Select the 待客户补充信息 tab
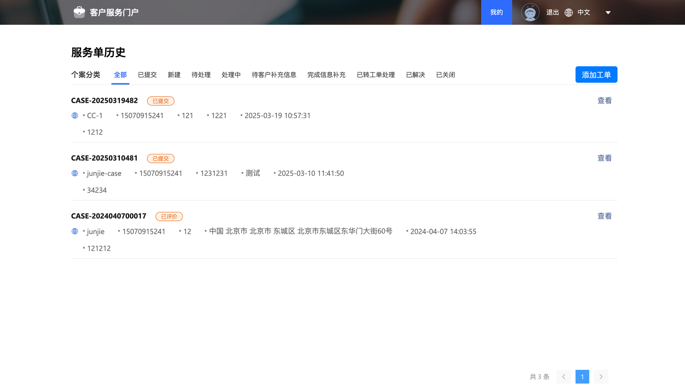Viewport: 685px width, 385px height. pos(274,75)
